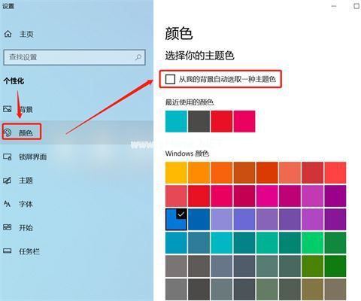The image size is (361, 301).
Task: Open the 任务栏 taskbar icon
Action: point(8,251)
